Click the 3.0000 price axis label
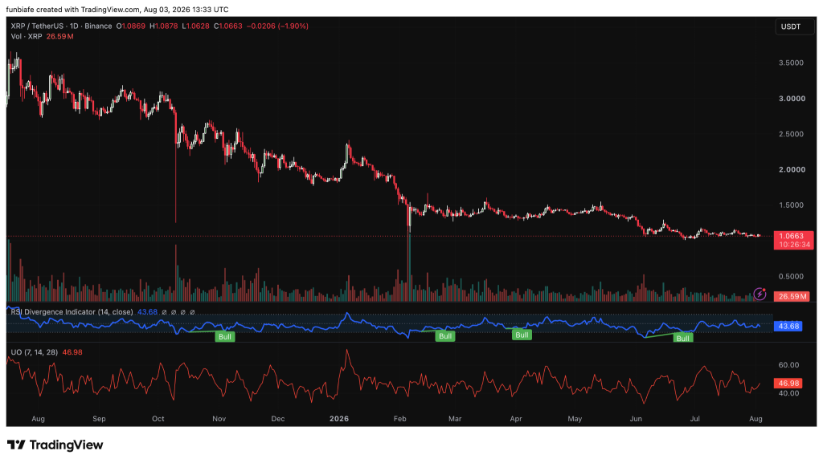The height and width of the screenshot is (463, 823). coord(792,98)
